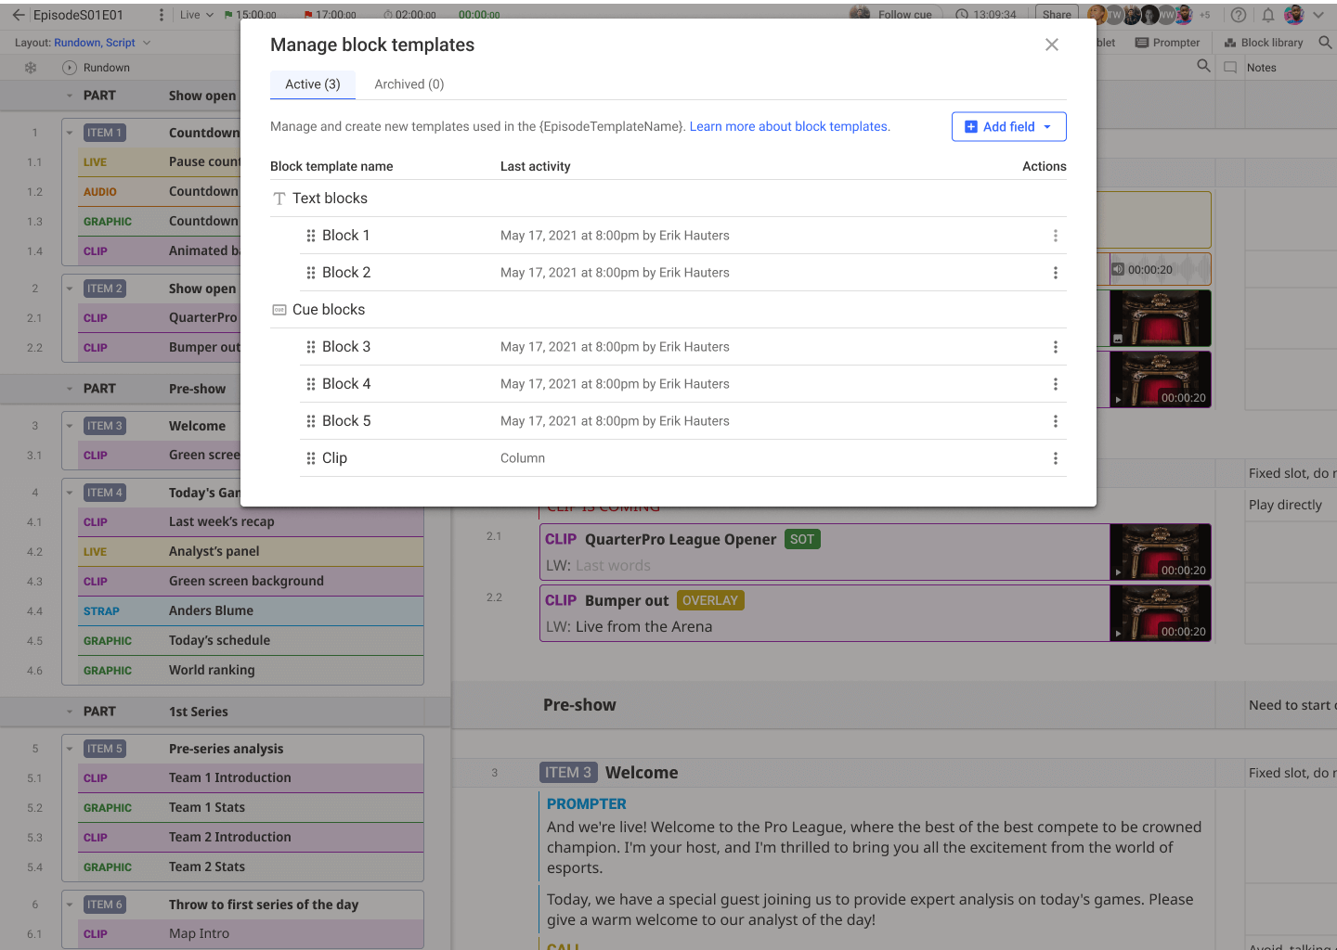Collapse the 1st Series PART section
1337x950 pixels.
pyautogui.click(x=70, y=712)
